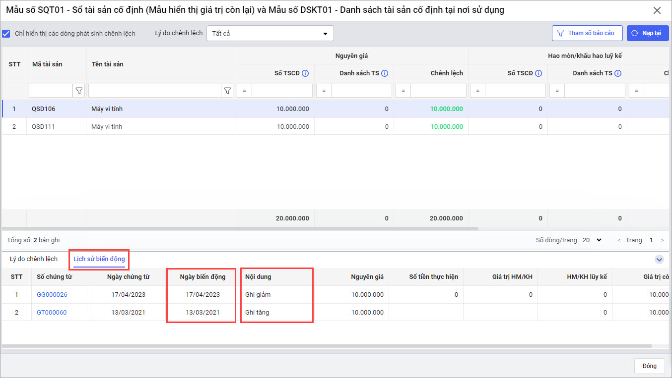
Task: Open voucher link GG000026
Action: point(52,295)
